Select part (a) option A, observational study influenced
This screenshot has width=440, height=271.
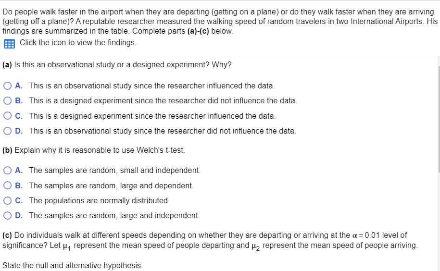tap(8, 86)
